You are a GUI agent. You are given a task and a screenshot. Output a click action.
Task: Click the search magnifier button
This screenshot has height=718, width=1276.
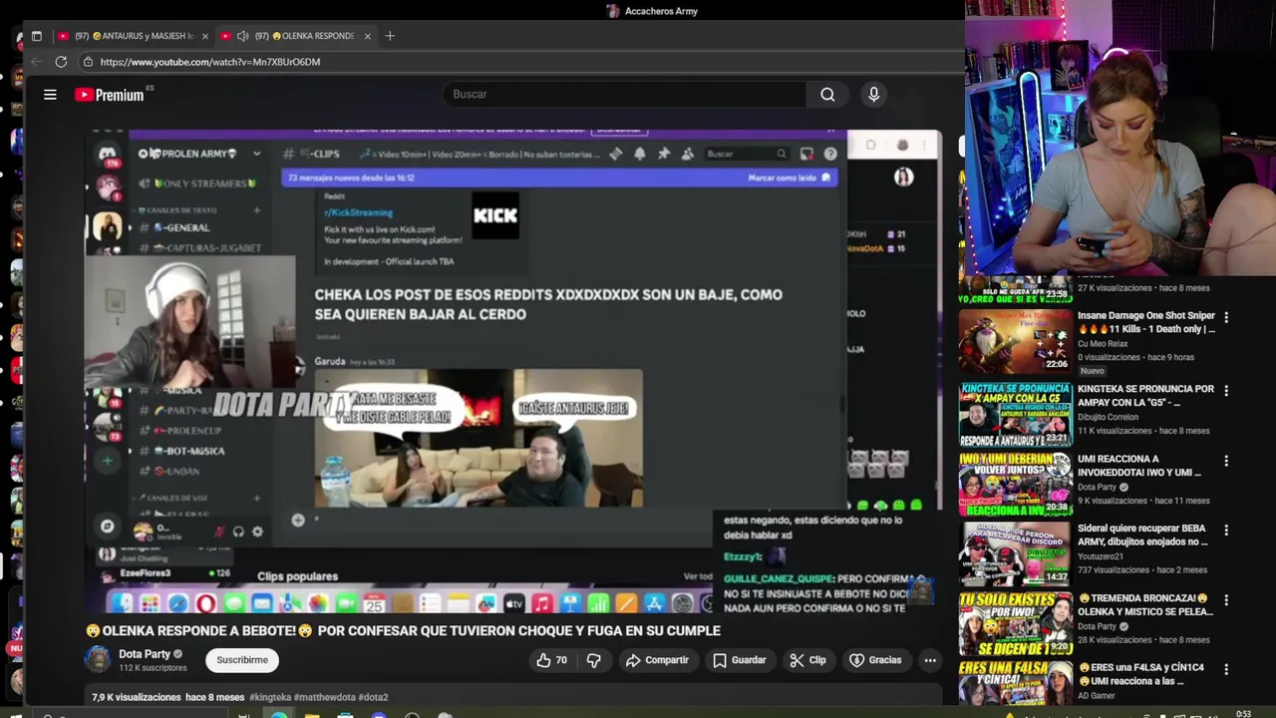[x=827, y=95]
